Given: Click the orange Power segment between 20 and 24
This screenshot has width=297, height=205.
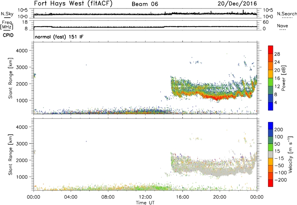Looking at the screenshot, I should [271, 66].
